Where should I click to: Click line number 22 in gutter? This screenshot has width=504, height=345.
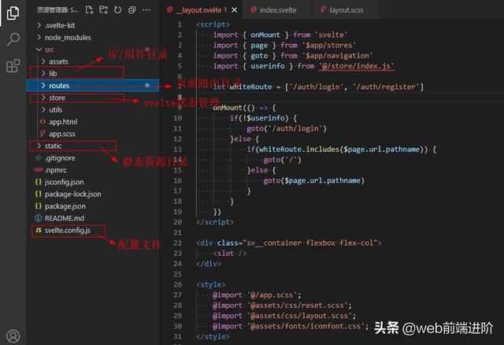pos(178,243)
